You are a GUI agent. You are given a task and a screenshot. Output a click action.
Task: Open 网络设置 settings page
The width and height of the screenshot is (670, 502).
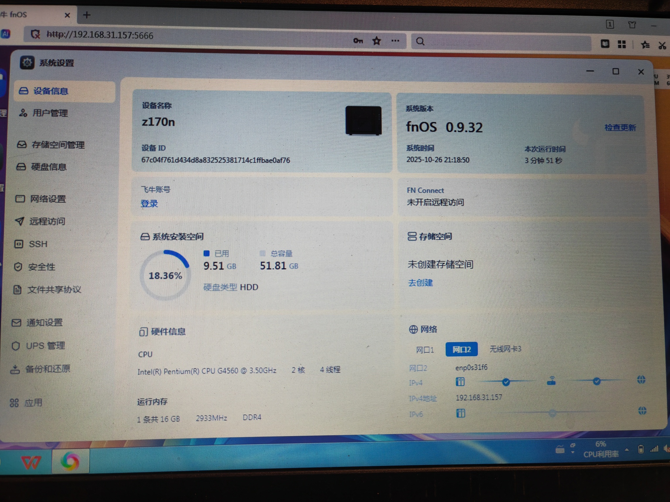[47, 199]
